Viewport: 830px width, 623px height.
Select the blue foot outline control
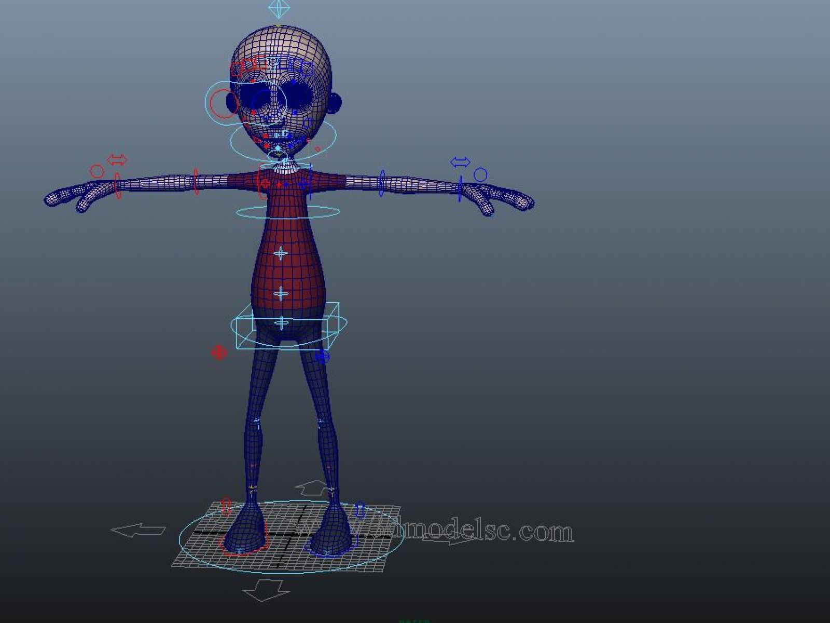pyautogui.click(x=331, y=544)
